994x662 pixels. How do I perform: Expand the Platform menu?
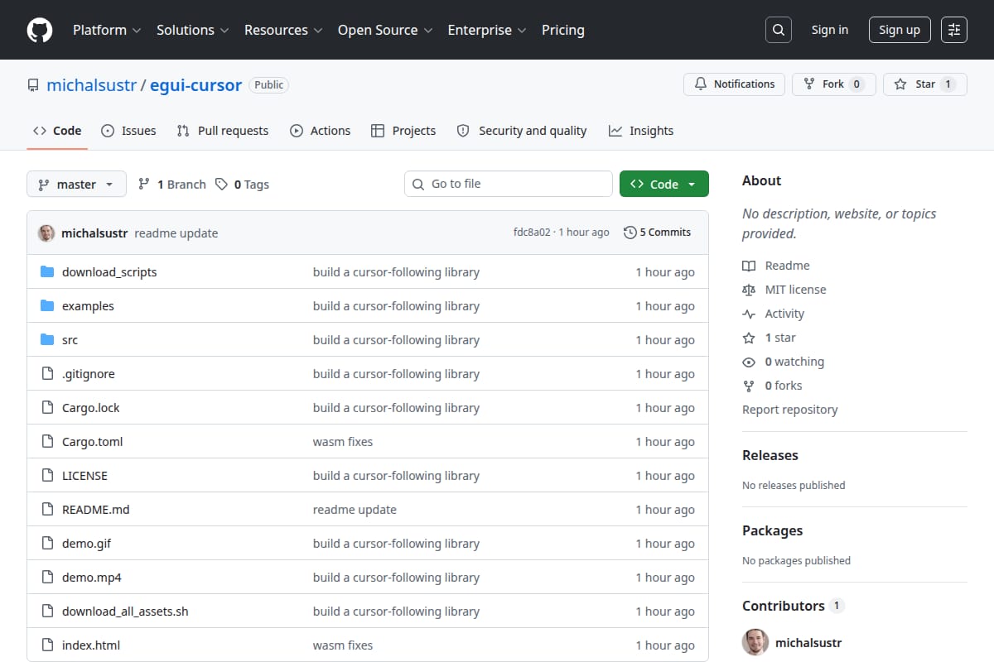pyautogui.click(x=107, y=30)
